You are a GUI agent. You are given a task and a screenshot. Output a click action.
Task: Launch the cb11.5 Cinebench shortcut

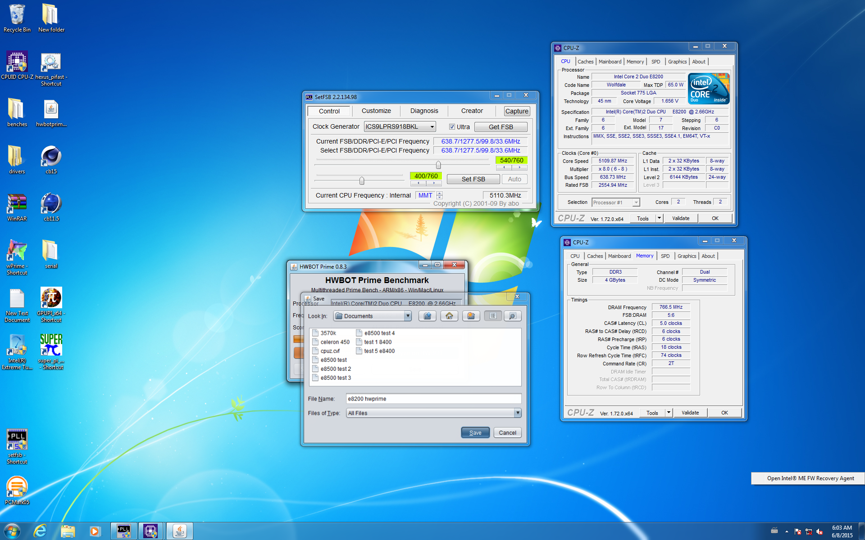point(51,207)
